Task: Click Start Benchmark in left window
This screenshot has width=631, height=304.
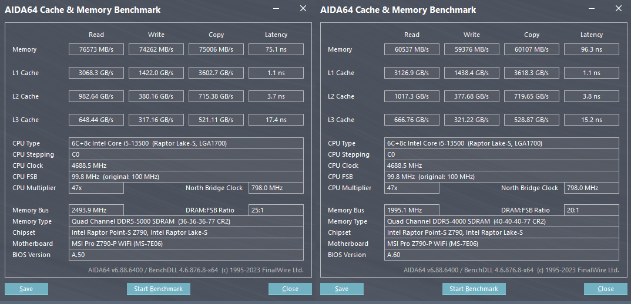Action: pos(159,289)
